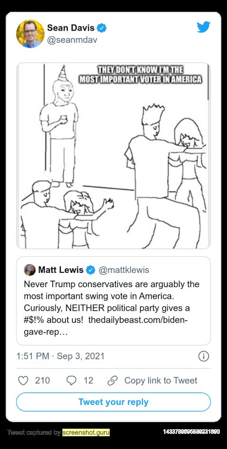Viewport: 227px width, 449px height.
Task: Click the Sean Davis display name
Action: click(x=71, y=28)
